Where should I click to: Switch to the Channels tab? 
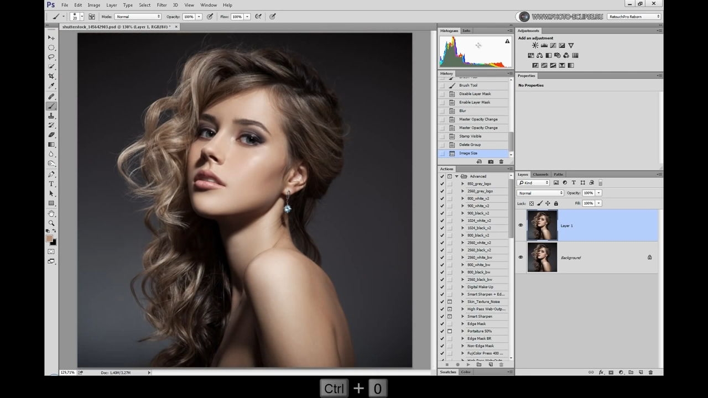[540, 174]
